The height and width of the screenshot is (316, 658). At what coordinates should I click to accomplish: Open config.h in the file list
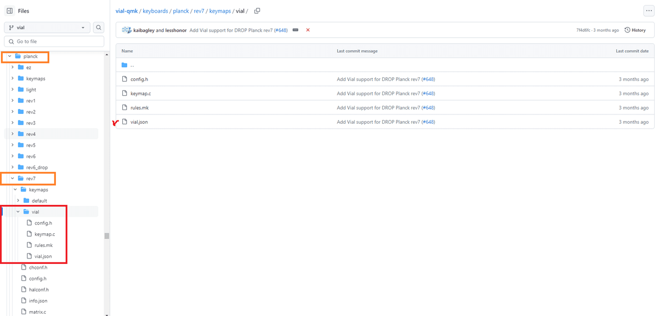[x=139, y=79]
